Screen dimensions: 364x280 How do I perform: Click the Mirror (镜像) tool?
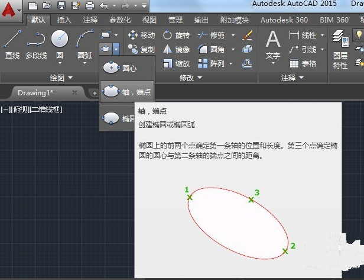[176, 50]
